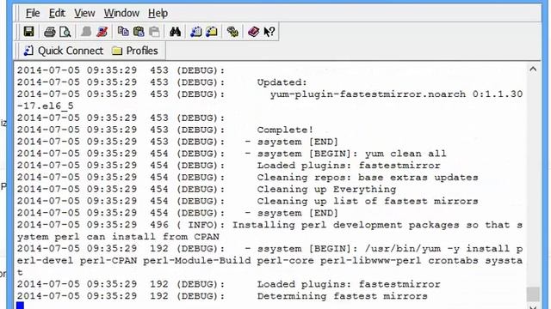
Task: Click 'perl-libwww-perl' package name
Action: [x=371, y=261]
